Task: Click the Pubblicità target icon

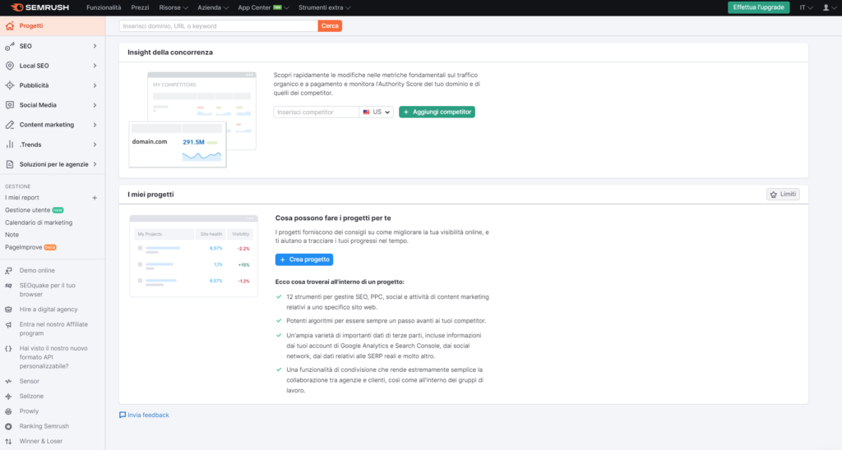Action: click(x=10, y=85)
